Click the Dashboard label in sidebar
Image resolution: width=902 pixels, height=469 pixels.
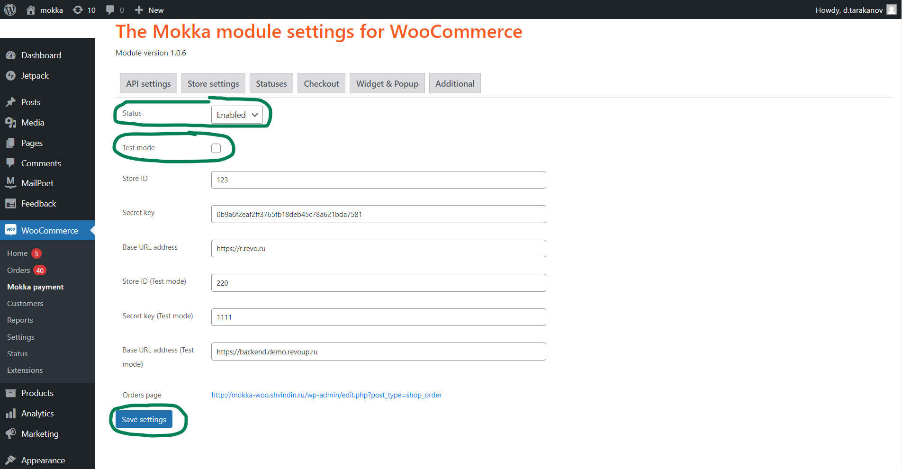click(x=41, y=55)
